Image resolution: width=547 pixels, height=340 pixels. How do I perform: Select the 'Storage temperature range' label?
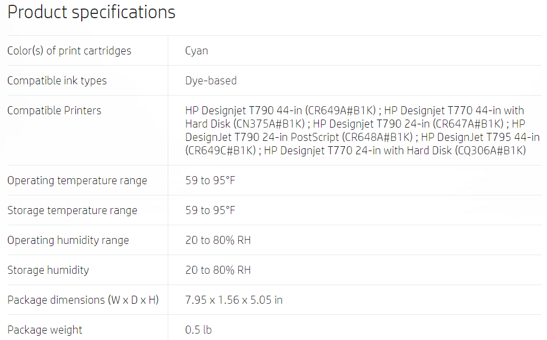[x=72, y=211]
